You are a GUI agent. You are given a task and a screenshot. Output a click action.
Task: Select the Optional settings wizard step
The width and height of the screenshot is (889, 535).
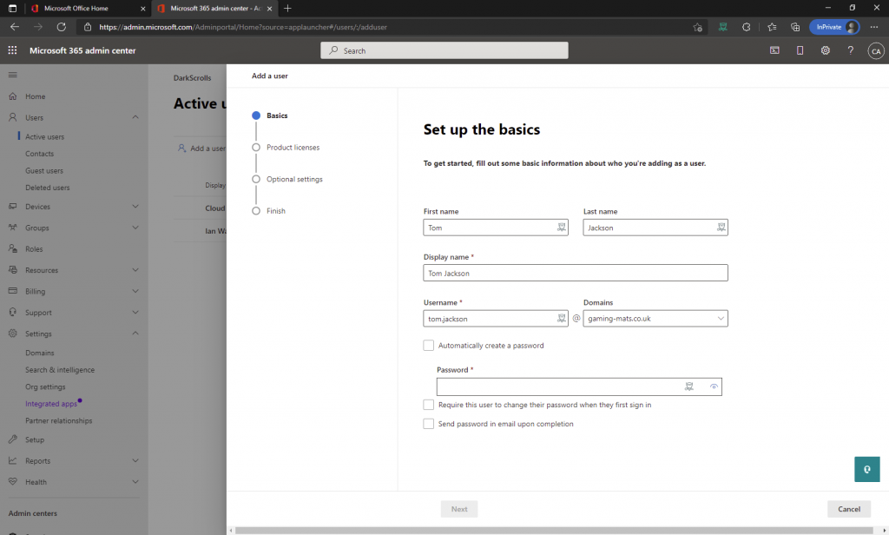tap(287, 179)
